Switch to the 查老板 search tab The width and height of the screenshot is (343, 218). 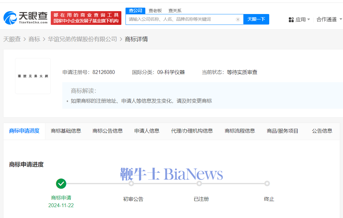click(155, 11)
